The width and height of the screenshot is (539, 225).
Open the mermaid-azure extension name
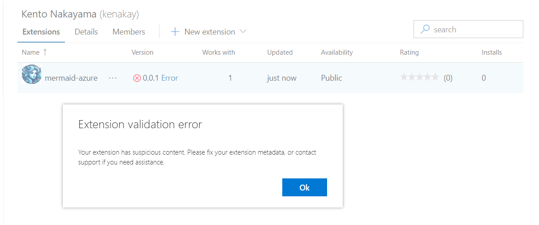coord(71,78)
